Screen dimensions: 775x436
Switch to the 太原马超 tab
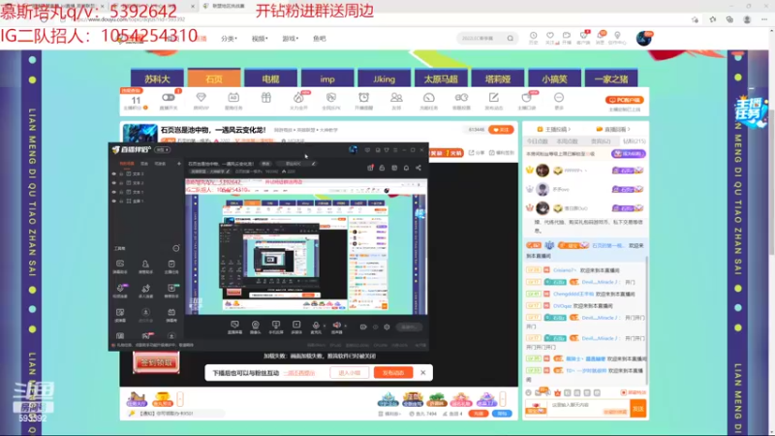click(x=441, y=78)
